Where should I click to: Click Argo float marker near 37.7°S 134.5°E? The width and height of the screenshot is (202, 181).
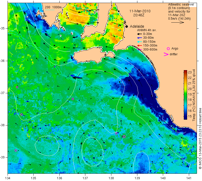click(x=21, y=114)
